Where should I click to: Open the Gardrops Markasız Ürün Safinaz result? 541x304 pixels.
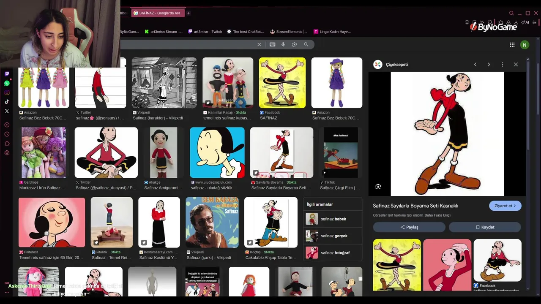click(x=44, y=152)
